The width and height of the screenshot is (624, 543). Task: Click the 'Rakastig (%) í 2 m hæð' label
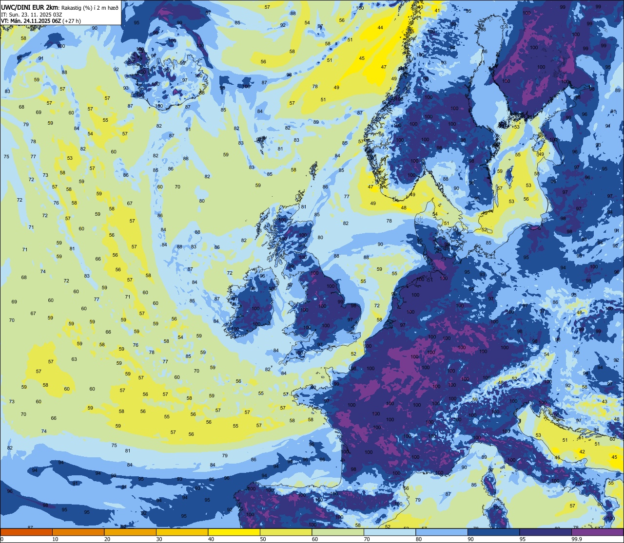[x=90, y=7]
